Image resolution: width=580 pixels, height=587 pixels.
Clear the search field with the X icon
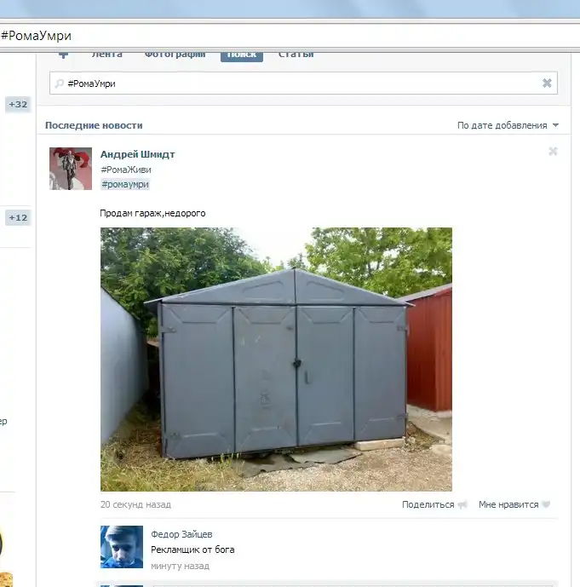click(547, 83)
